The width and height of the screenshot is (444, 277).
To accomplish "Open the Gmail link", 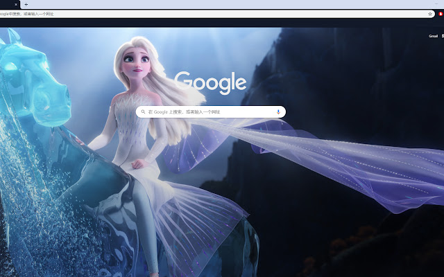I will point(433,36).
